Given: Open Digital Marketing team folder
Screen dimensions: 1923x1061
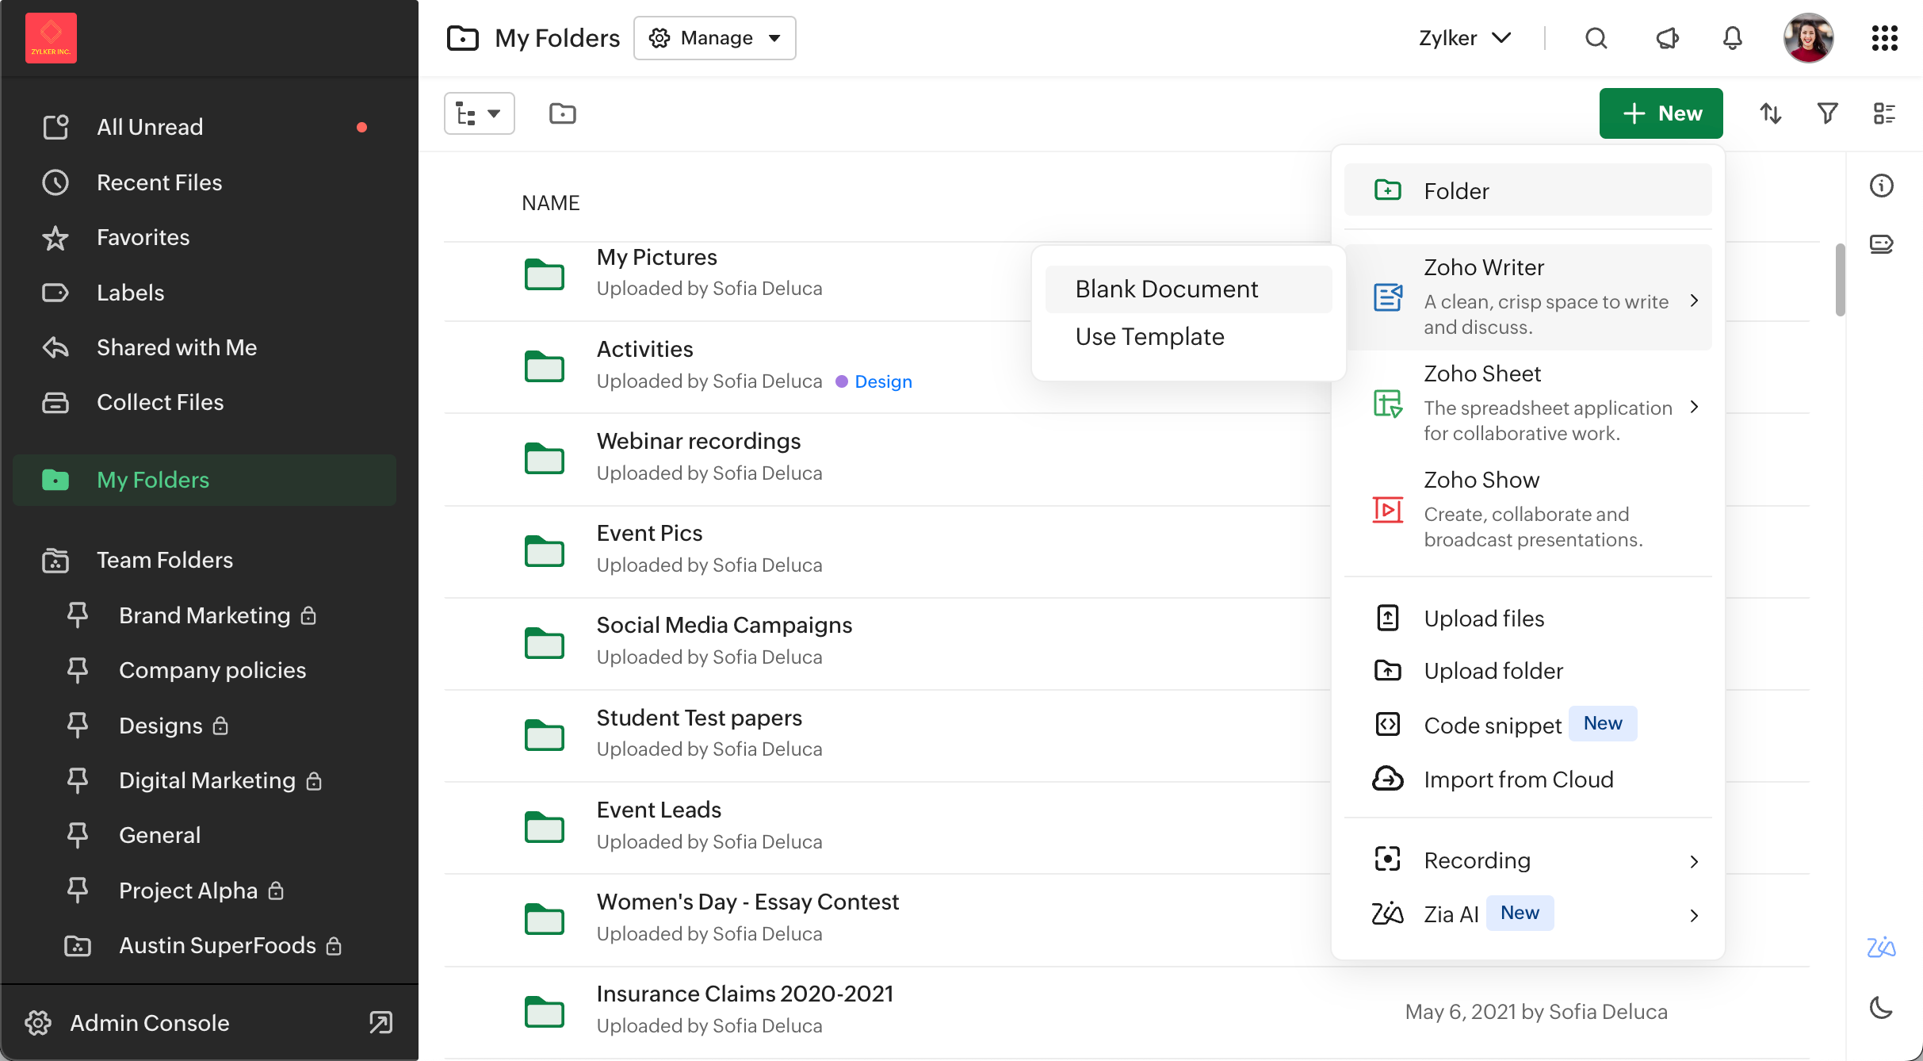Looking at the screenshot, I should tap(205, 780).
